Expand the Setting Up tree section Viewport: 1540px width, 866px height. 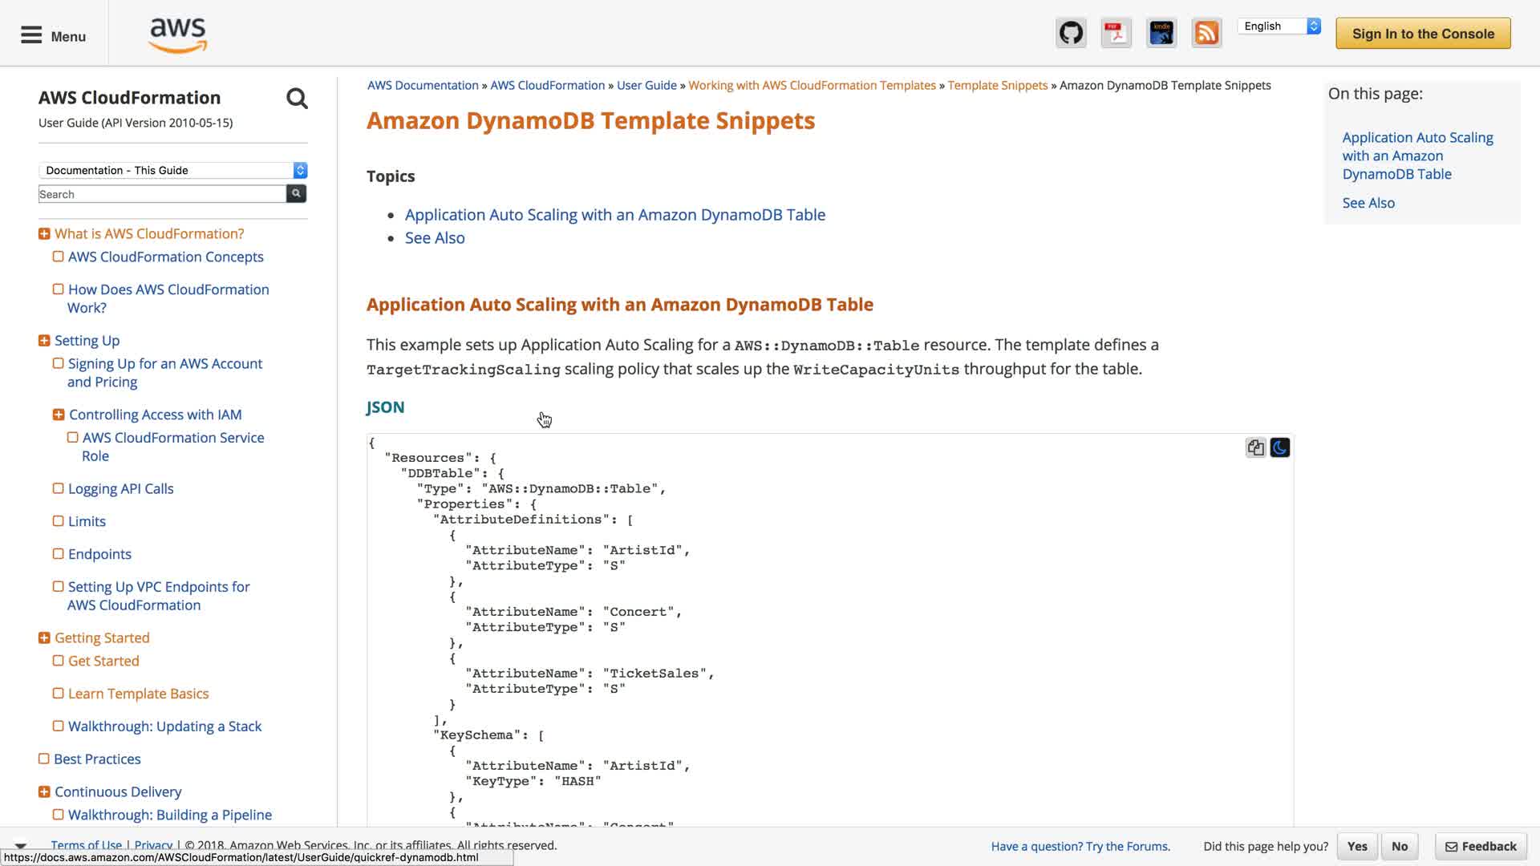44,341
